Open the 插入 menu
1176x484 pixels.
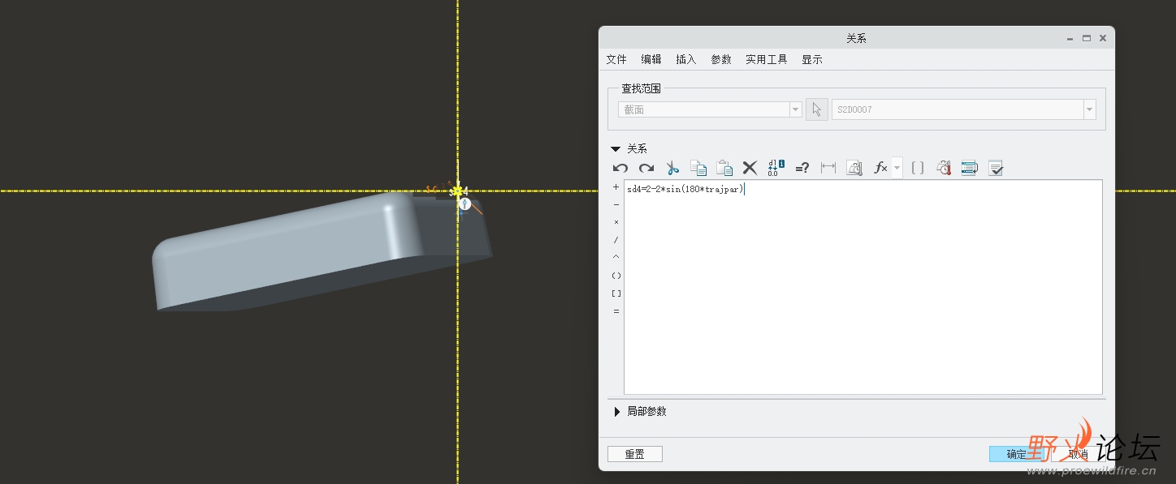click(686, 59)
